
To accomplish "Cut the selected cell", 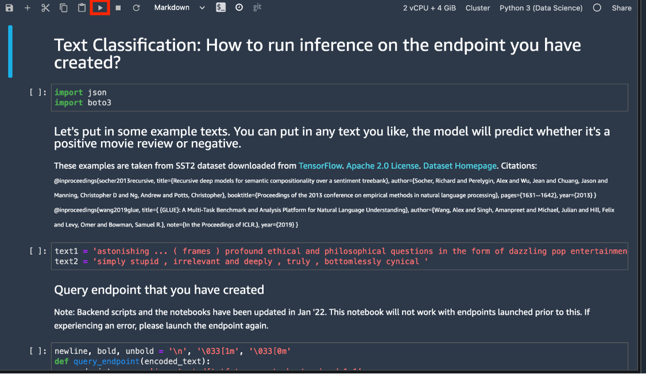I will click(x=45, y=7).
